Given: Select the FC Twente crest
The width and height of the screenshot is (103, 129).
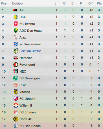Looking at the screenshot, I should (x=16, y=24).
